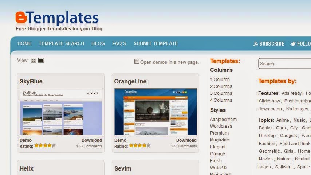The width and height of the screenshot is (311, 175).
Task: Go to FAQ's page
Action: [x=119, y=43]
